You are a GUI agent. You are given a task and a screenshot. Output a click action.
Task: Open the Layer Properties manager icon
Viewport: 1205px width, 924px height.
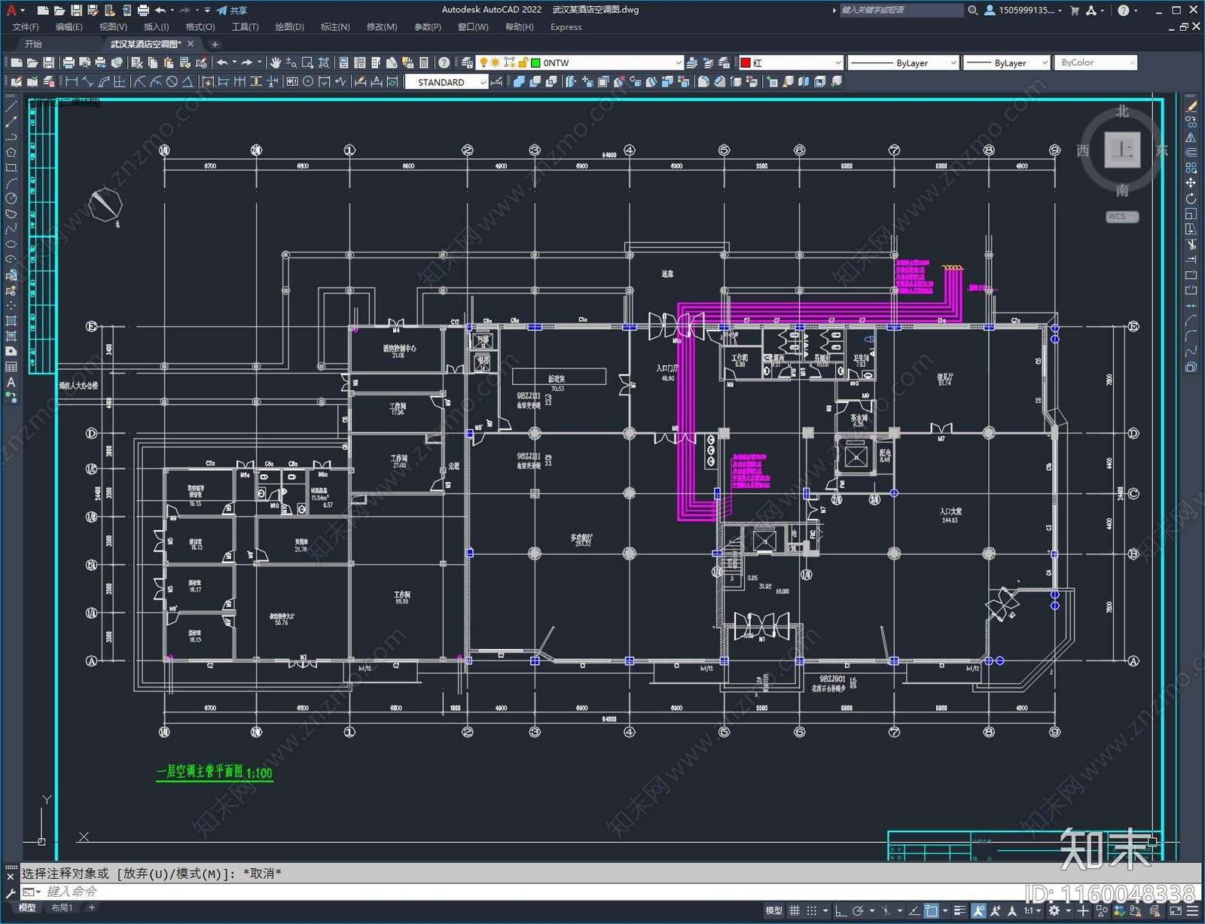click(467, 63)
